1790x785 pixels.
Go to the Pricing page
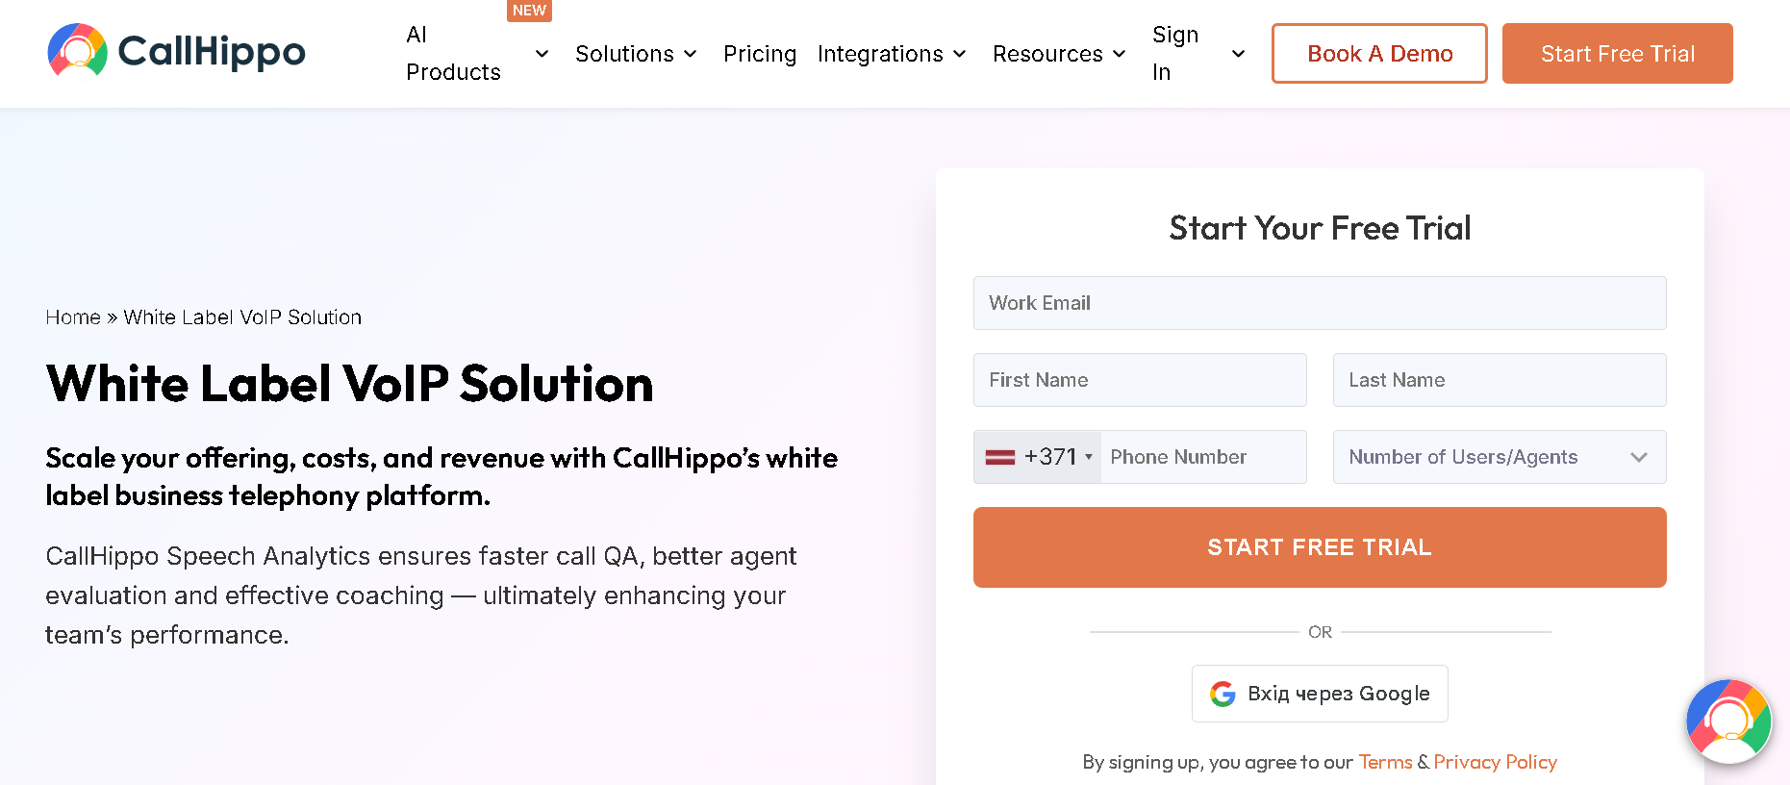760,54
